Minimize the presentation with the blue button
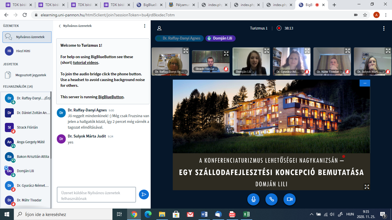This screenshot has height=220, width=392. (365, 83)
